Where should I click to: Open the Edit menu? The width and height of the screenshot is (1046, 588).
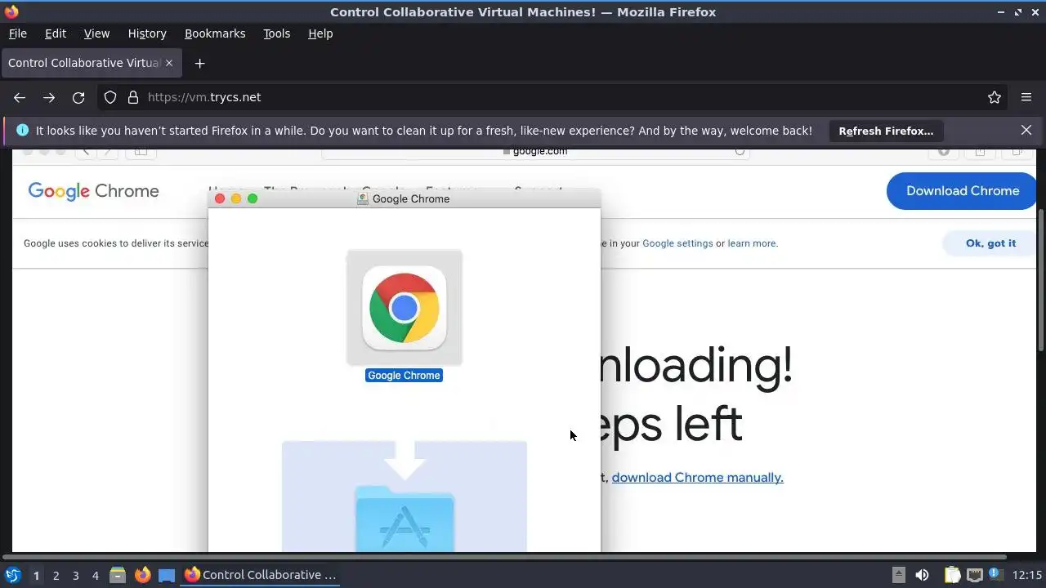56,33
